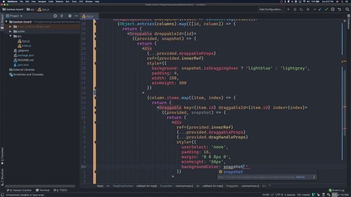Click VCS Commit checkmark icon
351x197 pixels.
coord(326,9)
